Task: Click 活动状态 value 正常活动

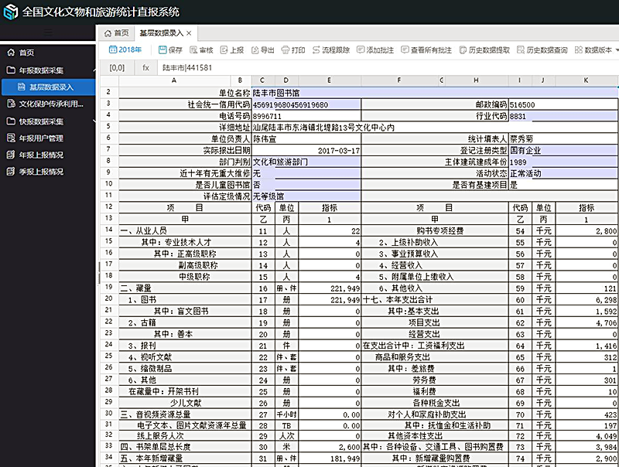Action: (x=563, y=173)
